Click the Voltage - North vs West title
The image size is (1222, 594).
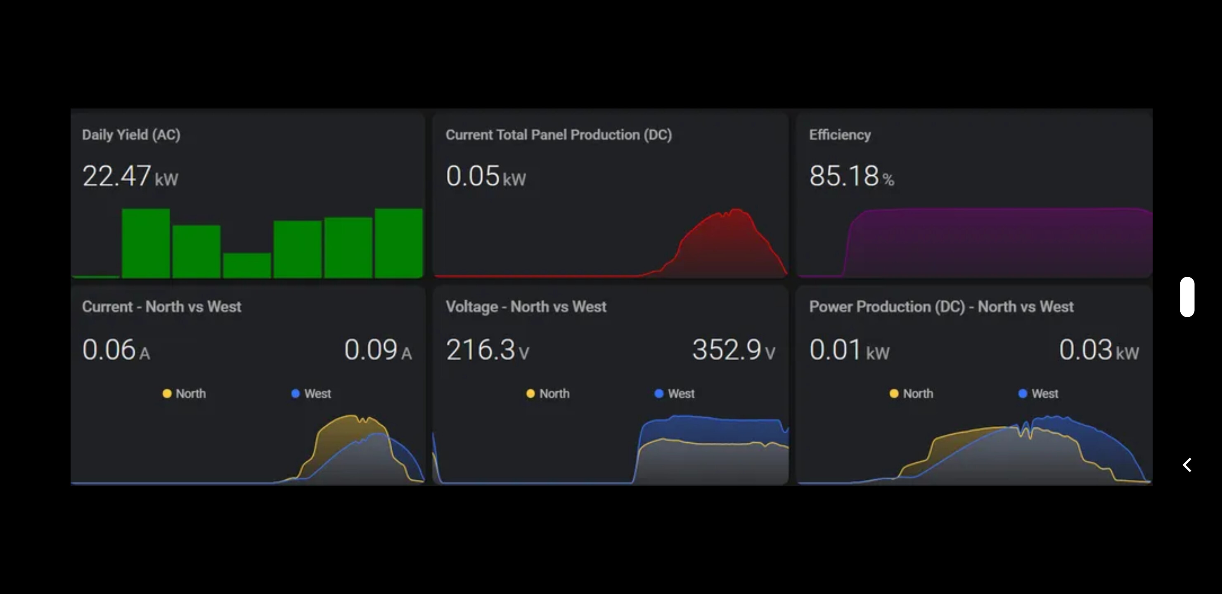(526, 307)
